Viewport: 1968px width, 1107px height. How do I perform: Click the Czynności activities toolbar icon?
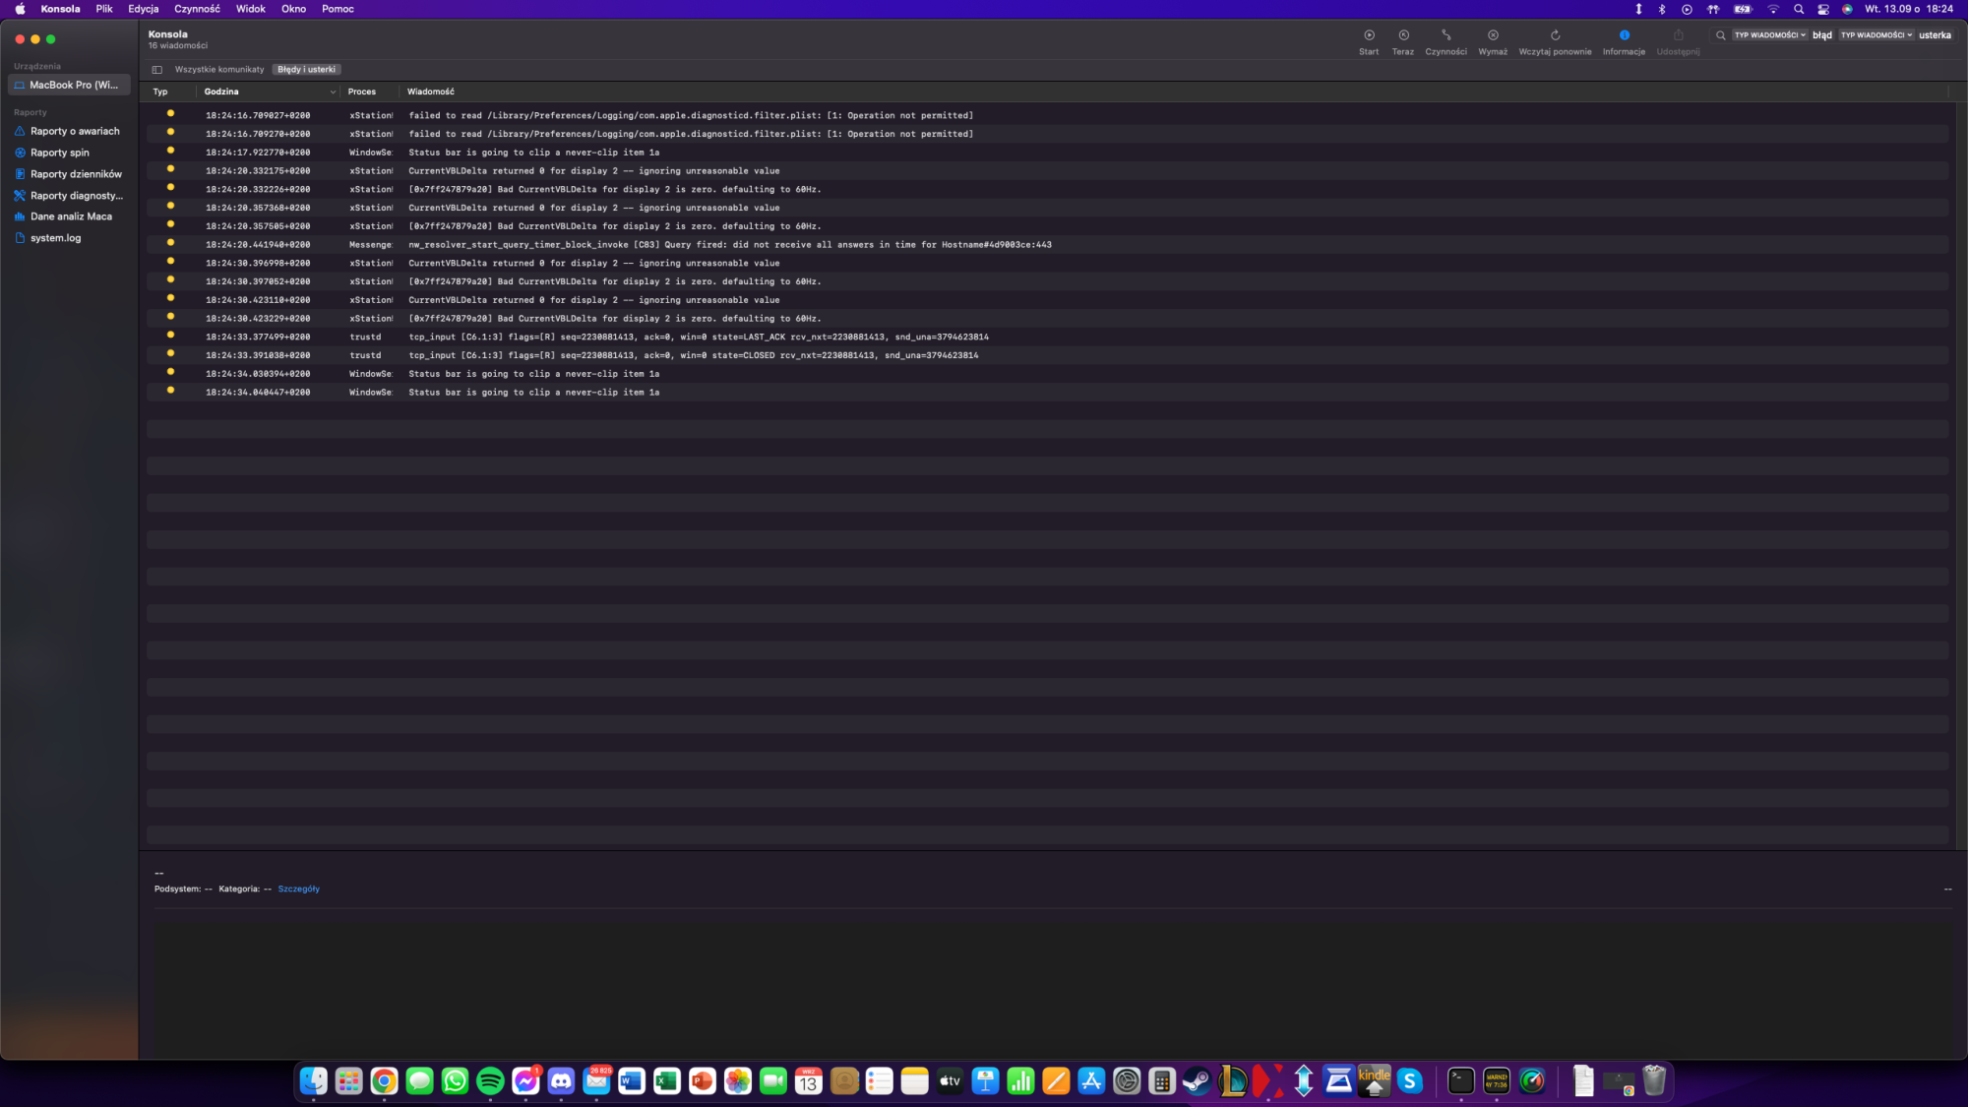[1445, 35]
